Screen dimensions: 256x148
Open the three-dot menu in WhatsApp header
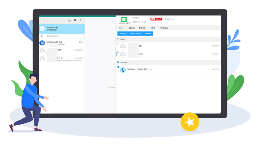point(80,20)
